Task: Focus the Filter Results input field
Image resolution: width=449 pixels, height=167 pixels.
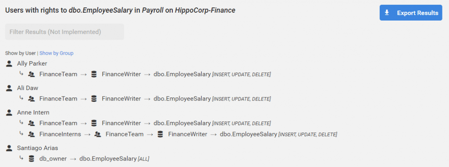Action: [64, 31]
